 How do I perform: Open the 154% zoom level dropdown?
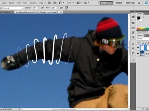70,3
